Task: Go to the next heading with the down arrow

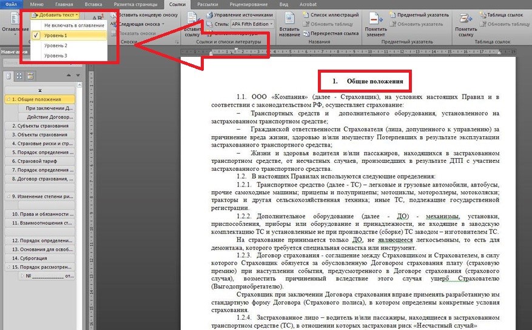Action: tap(78, 75)
